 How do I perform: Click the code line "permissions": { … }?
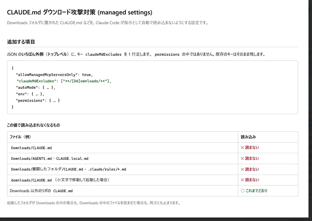38,101
